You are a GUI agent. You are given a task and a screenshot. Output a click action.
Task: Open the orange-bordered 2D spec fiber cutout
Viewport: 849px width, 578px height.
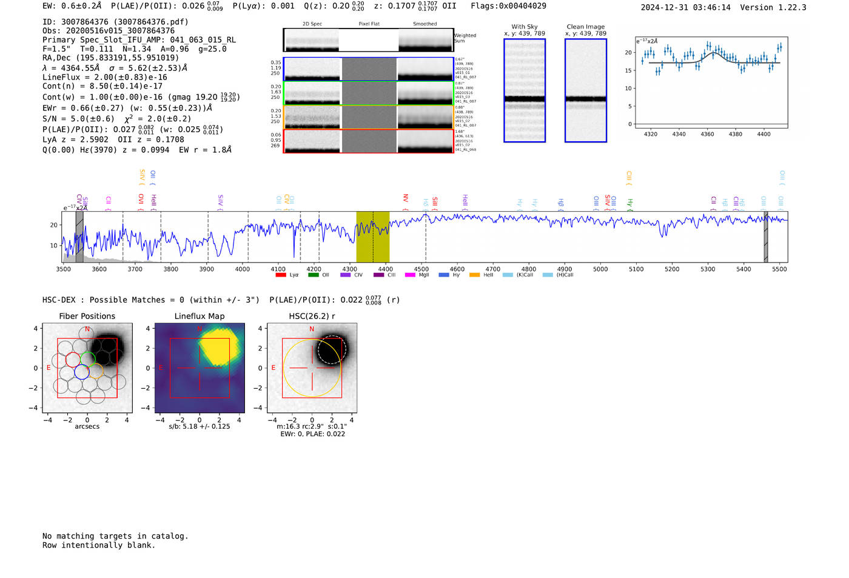[x=368, y=117]
